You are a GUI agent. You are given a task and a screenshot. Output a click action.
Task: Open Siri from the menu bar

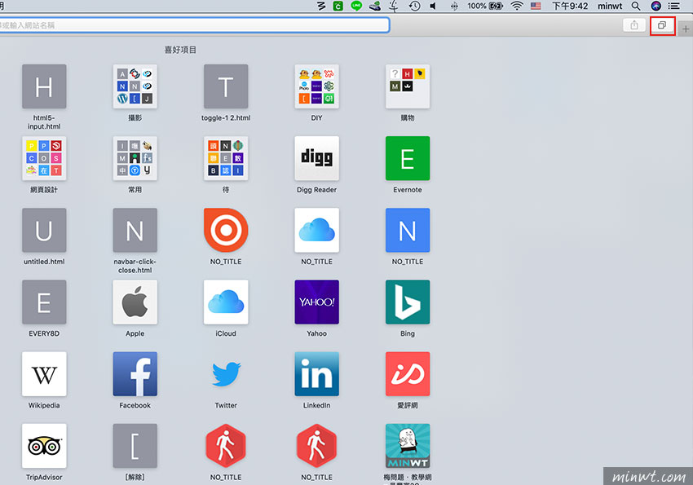655,7
